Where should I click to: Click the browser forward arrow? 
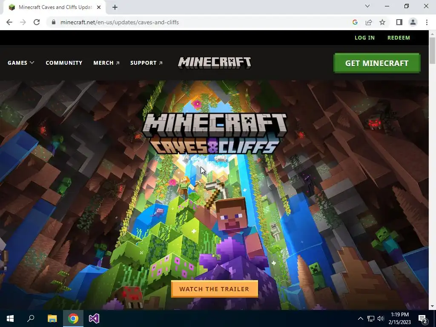(x=23, y=22)
